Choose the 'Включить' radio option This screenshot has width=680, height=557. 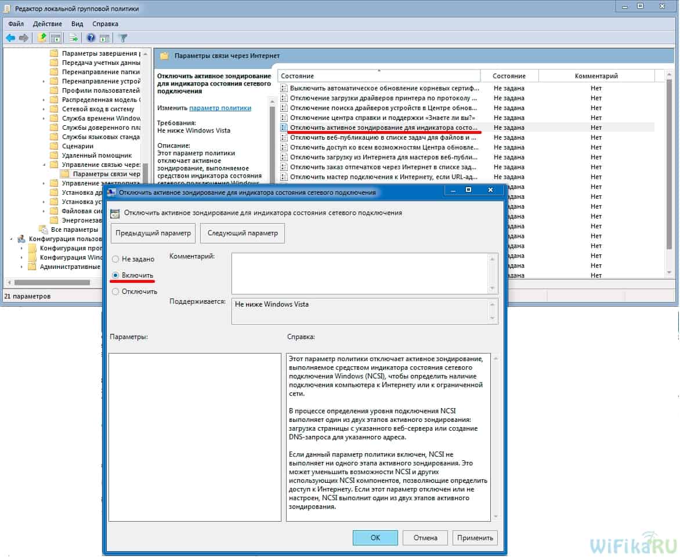coord(116,275)
